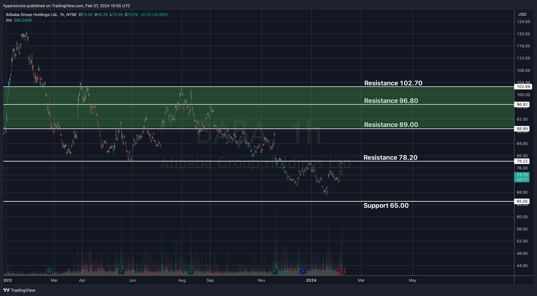Click the 102.69 price axis tag
This screenshot has height=296, width=537.
523,87
